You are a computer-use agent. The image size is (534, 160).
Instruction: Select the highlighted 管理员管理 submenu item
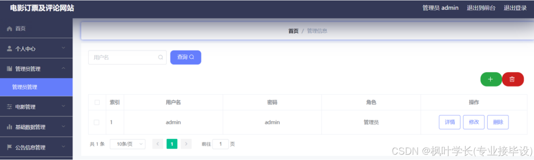36,87
